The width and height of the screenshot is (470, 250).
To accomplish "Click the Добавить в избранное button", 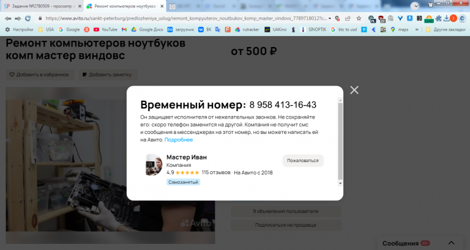I will pyautogui.click(x=39, y=75).
